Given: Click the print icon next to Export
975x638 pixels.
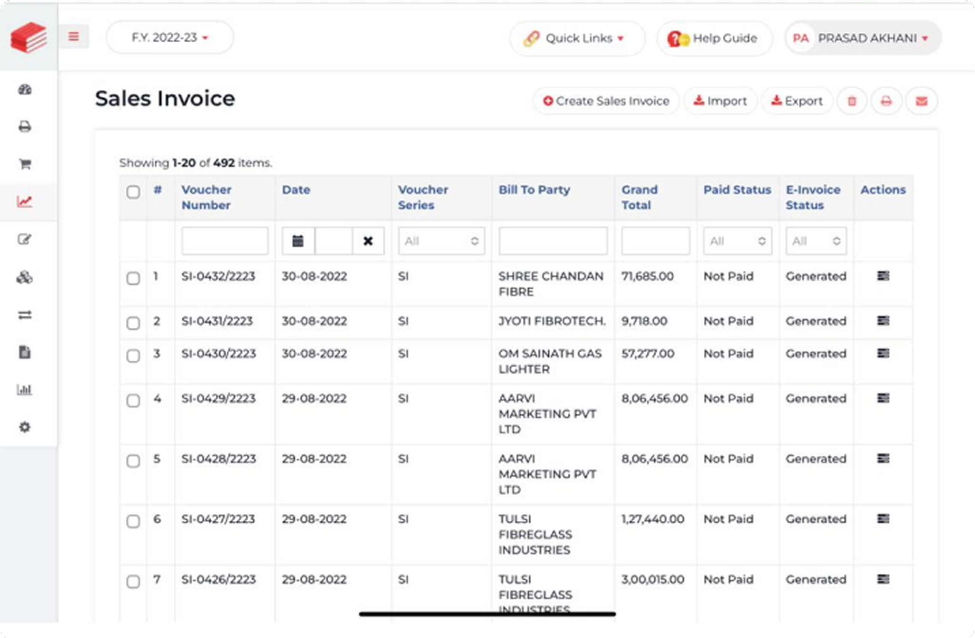Looking at the screenshot, I should [x=887, y=101].
